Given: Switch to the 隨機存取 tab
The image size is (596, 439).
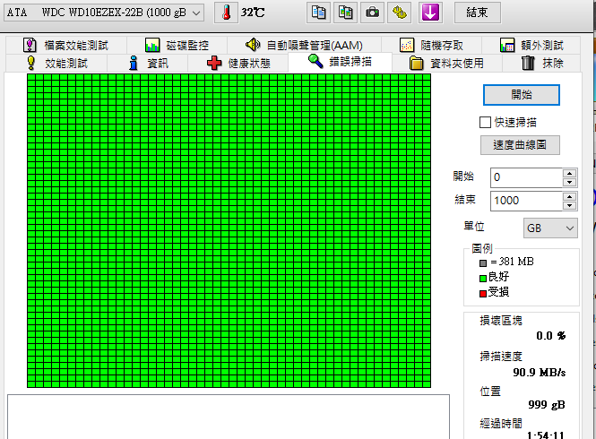Looking at the screenshot, I should (x=431, y=45).
